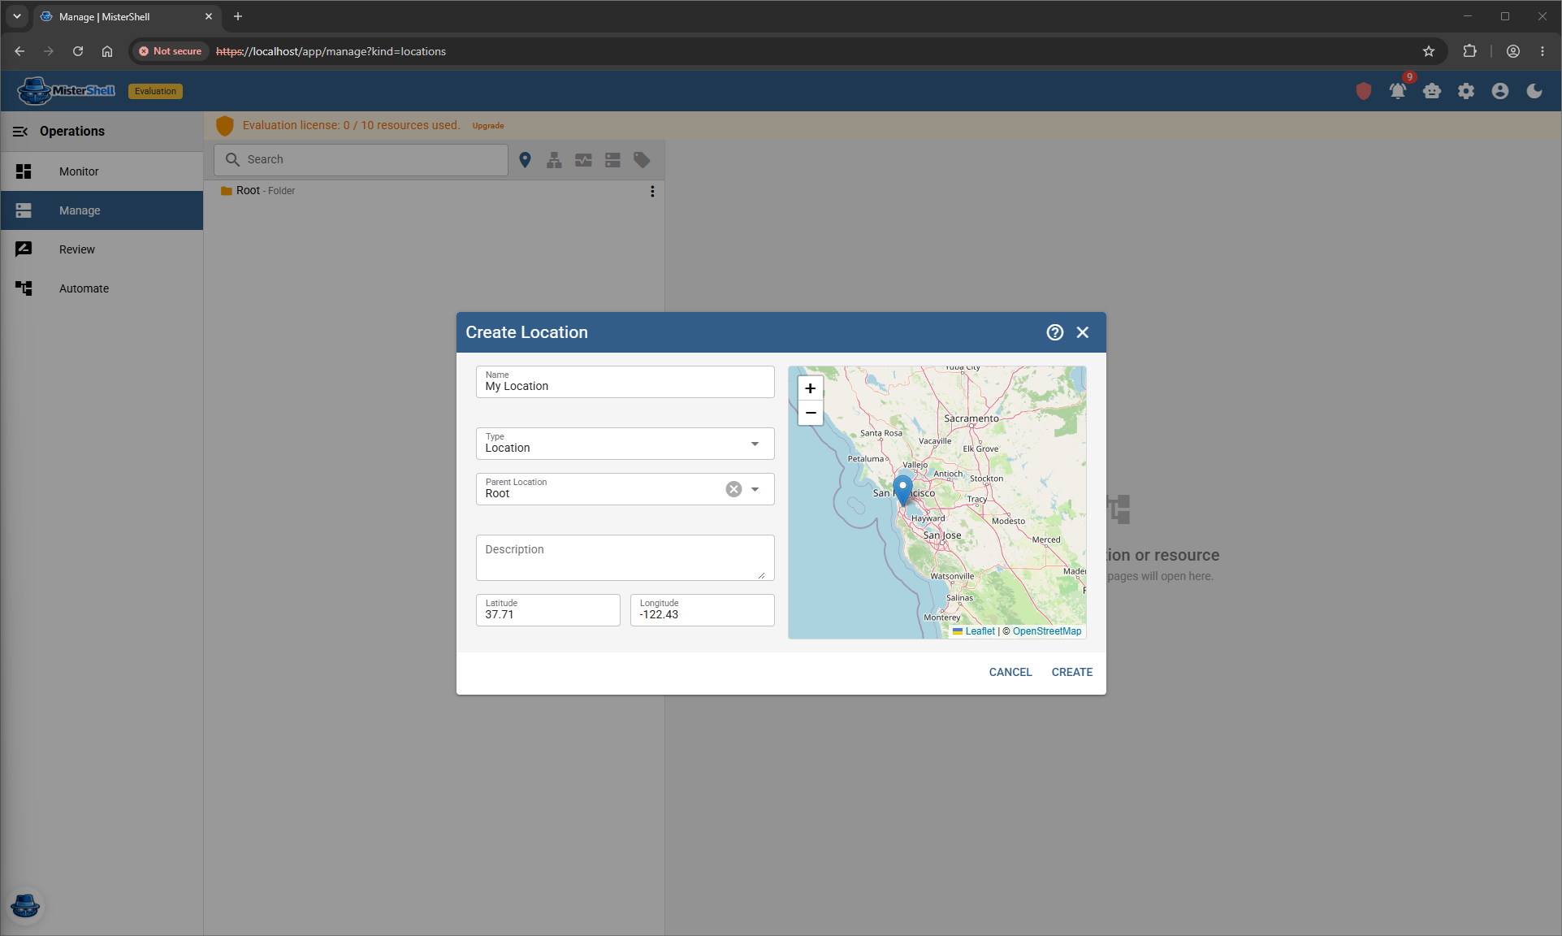The width and height of the screenshot is (1562, 936).
Task: Open Review in sidebar
Action: 102,249
